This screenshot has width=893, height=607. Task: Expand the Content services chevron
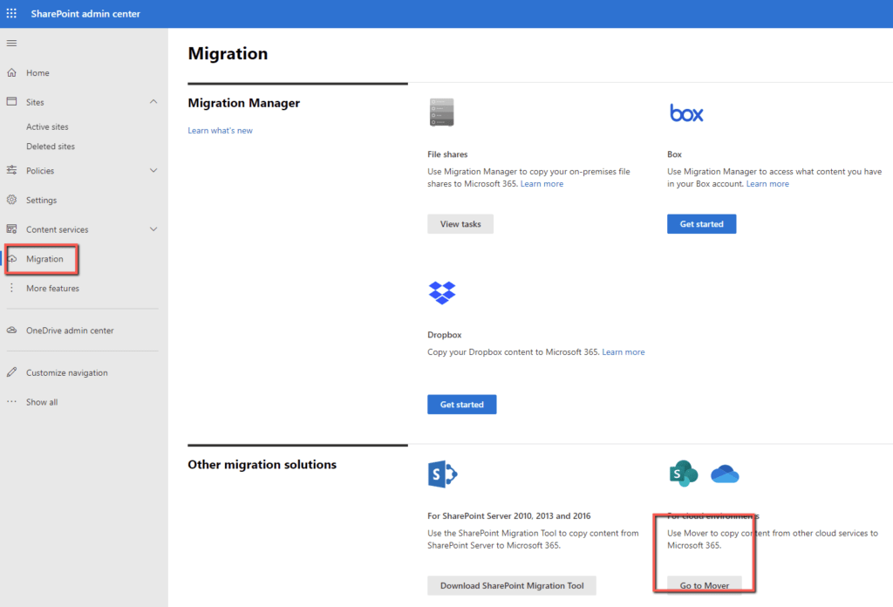(153, 228)
